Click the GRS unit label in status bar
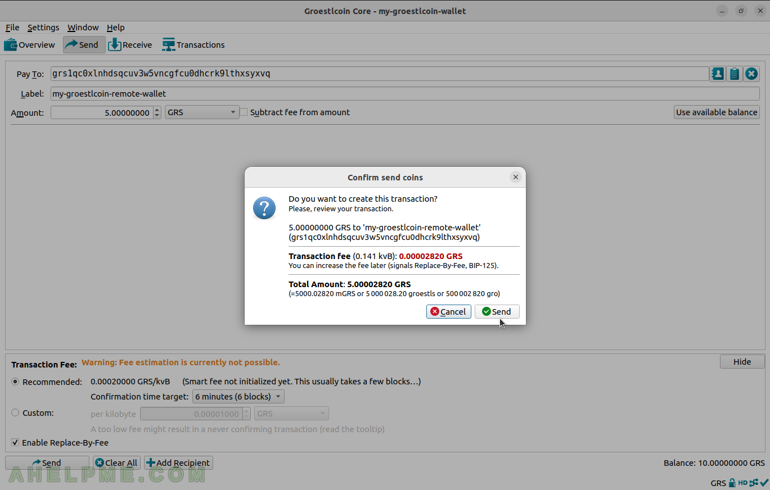Viewport: 770px width, 490px height. pyautogui.click(x=718, y=483)
